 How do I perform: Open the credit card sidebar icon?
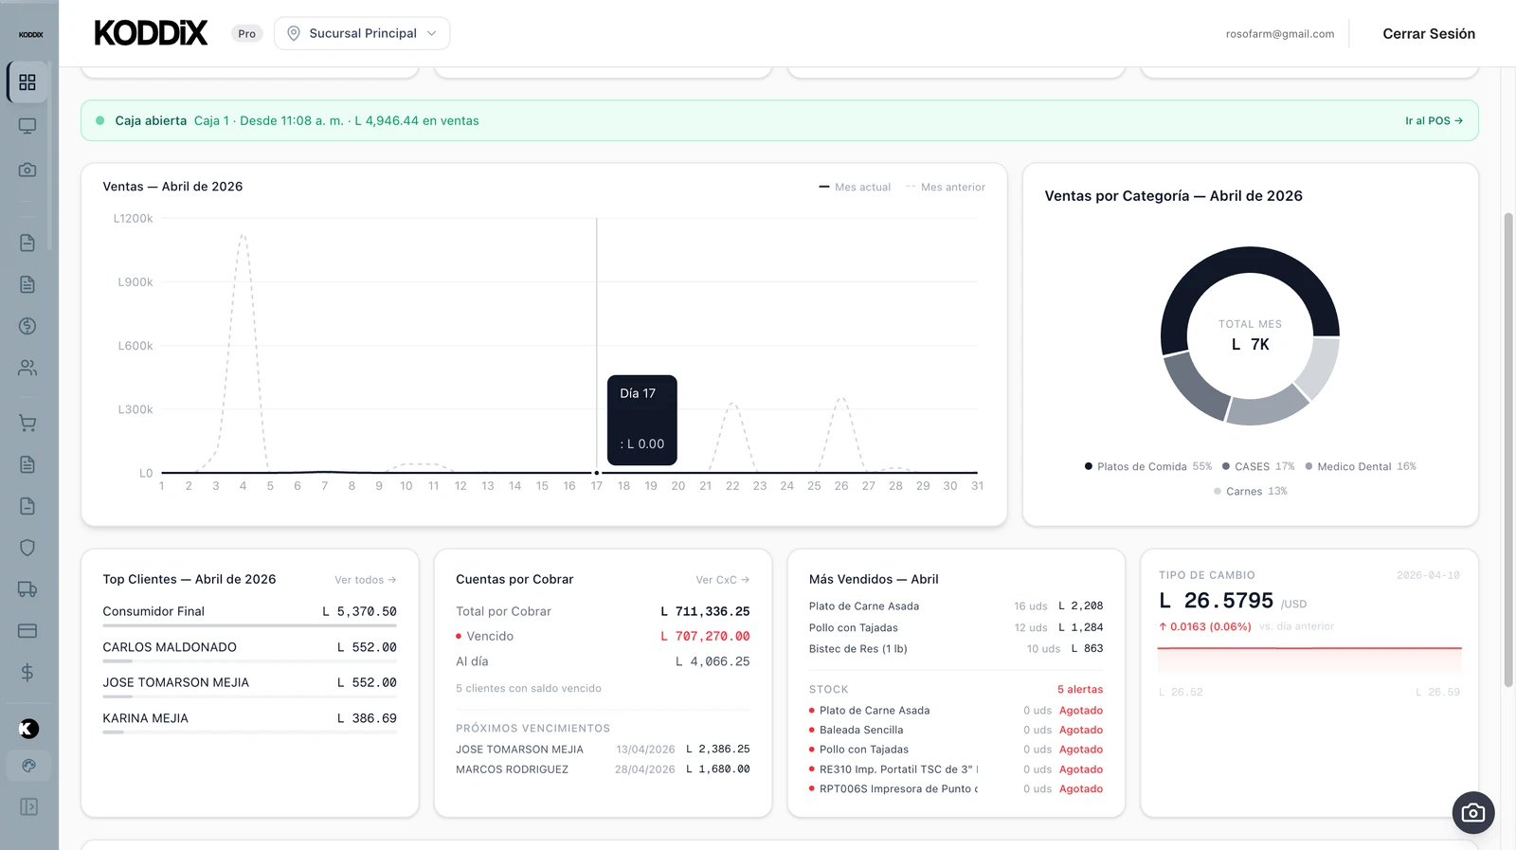coord(27,631)
